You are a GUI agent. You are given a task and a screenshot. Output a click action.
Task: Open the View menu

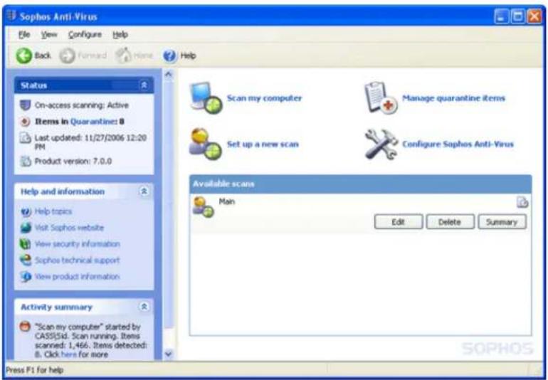pos(49,35)
